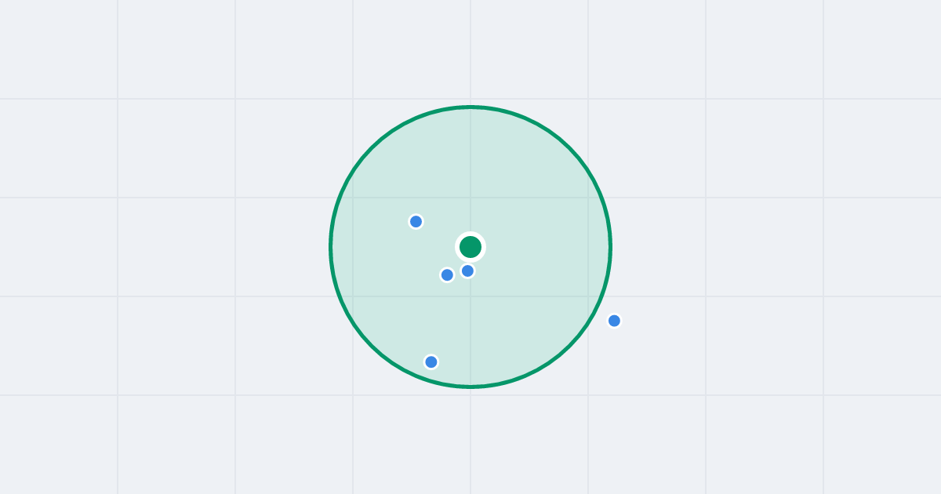Click the grid intersection nearest the outside blue dot
Viewport: 941px width, 494px height.
click(588, 296)
